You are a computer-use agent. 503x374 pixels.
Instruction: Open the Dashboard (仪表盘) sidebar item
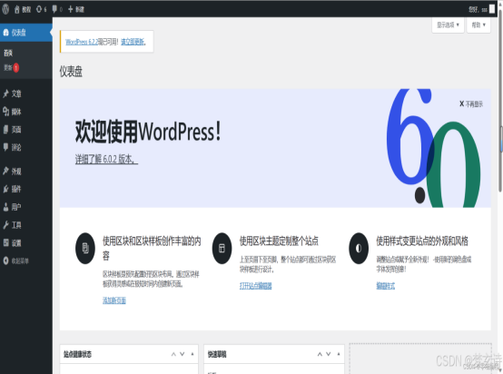[x=26, y=33]
